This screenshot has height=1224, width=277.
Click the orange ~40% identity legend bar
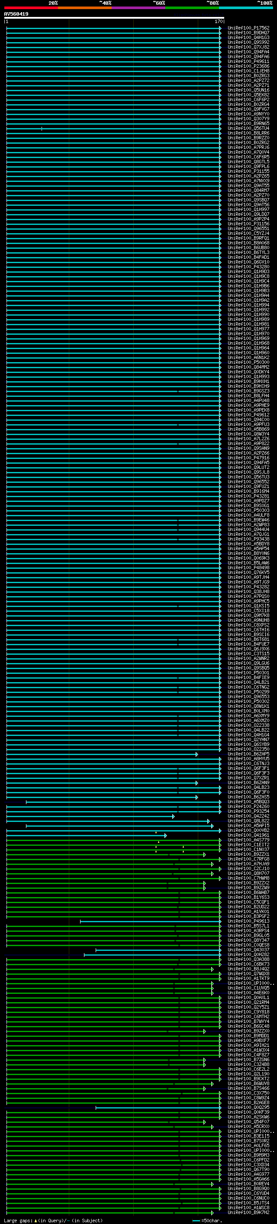[85, 8]
